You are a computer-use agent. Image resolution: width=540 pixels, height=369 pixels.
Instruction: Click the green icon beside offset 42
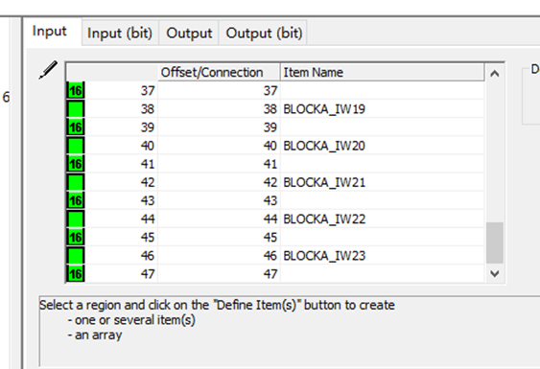click(76, 182)
